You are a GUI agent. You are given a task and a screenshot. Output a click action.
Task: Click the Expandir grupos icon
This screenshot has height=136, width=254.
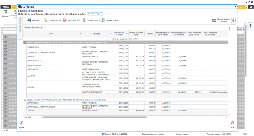click(84, 20)
